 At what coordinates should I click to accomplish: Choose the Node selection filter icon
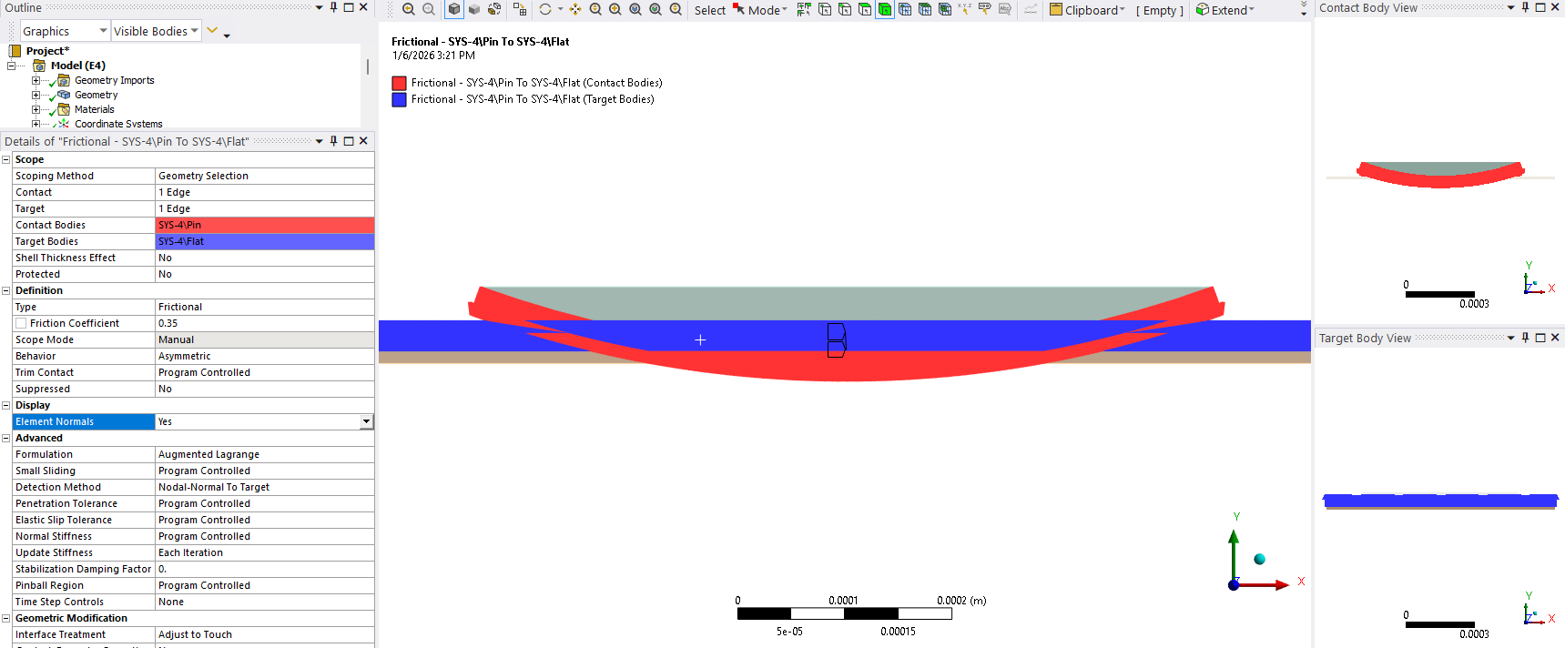click(x=905, y=9)
